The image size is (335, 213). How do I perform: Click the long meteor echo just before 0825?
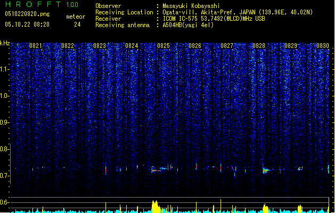tap(159, 169)
